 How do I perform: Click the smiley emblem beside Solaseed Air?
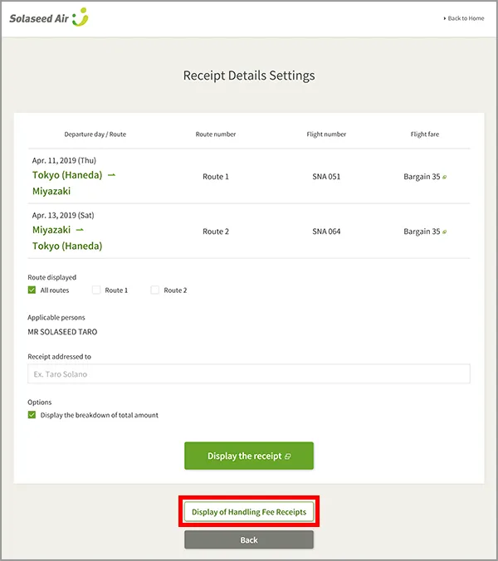(x=81, y=17)
